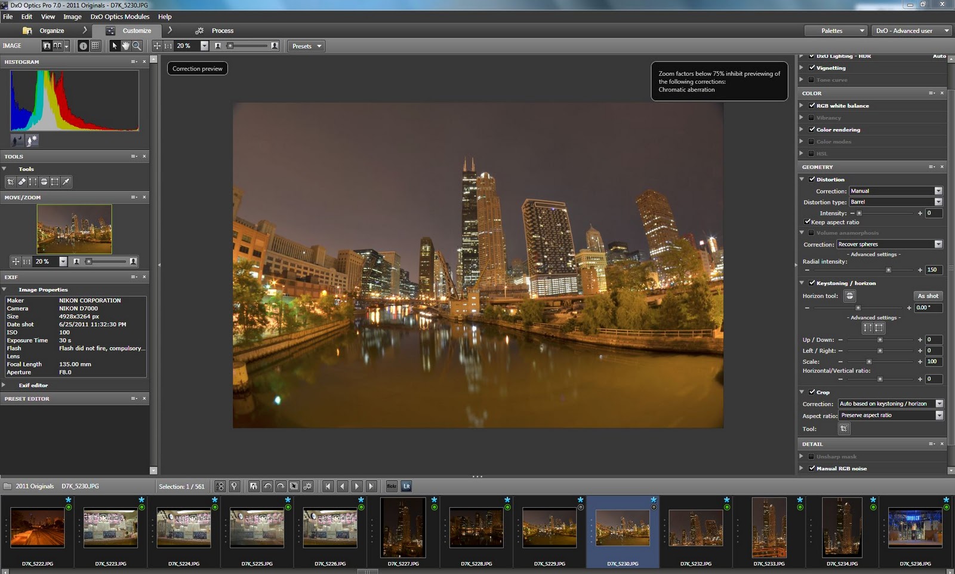Show shadow clipping in Histogram panel
This screenshot has width=955, height=574.
[x=17, y=140]
